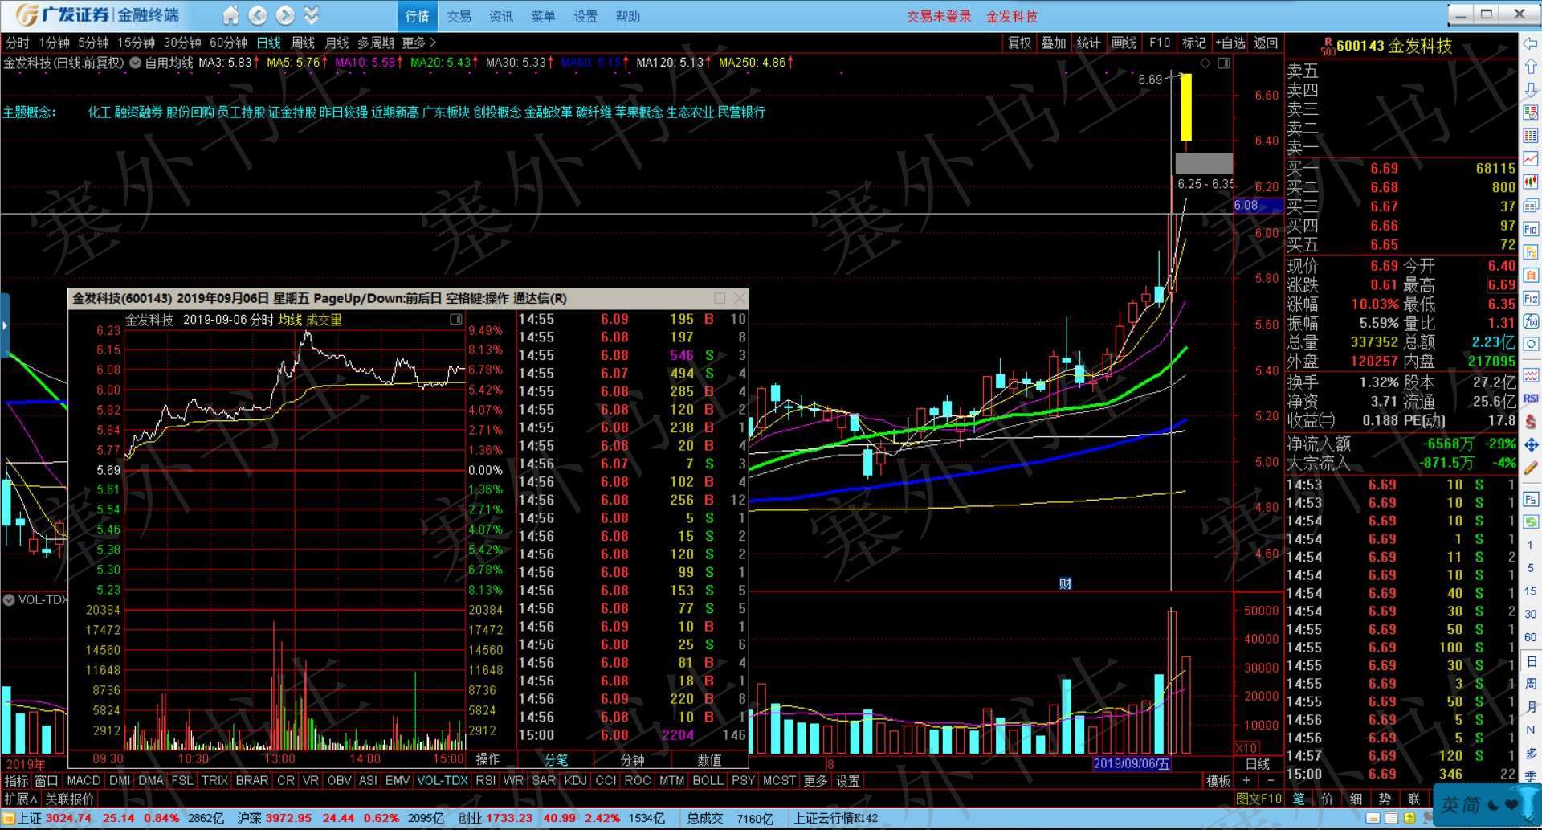
Task: Click the F10 icon in right sidebar
Action: (x=1531, y=229)
